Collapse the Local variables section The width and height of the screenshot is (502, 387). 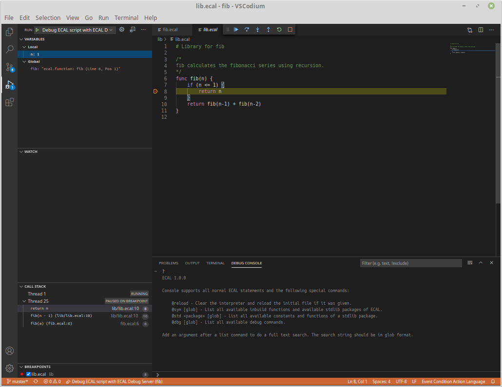coord(23,47)
